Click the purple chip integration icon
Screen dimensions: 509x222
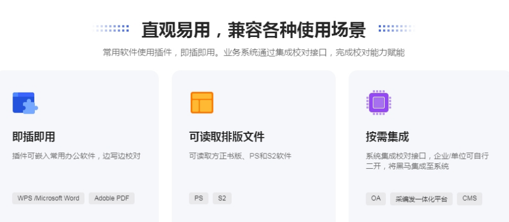click(x=379, y=103)
